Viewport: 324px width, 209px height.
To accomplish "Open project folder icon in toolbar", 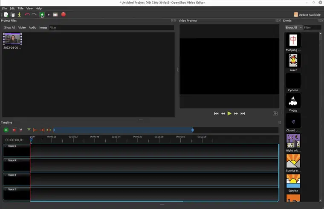I will pyautogui.click(x=13, y=15).
